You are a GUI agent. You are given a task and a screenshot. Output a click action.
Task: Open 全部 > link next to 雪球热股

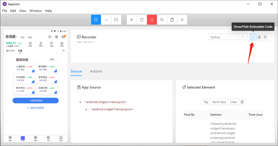coord(53,60)
